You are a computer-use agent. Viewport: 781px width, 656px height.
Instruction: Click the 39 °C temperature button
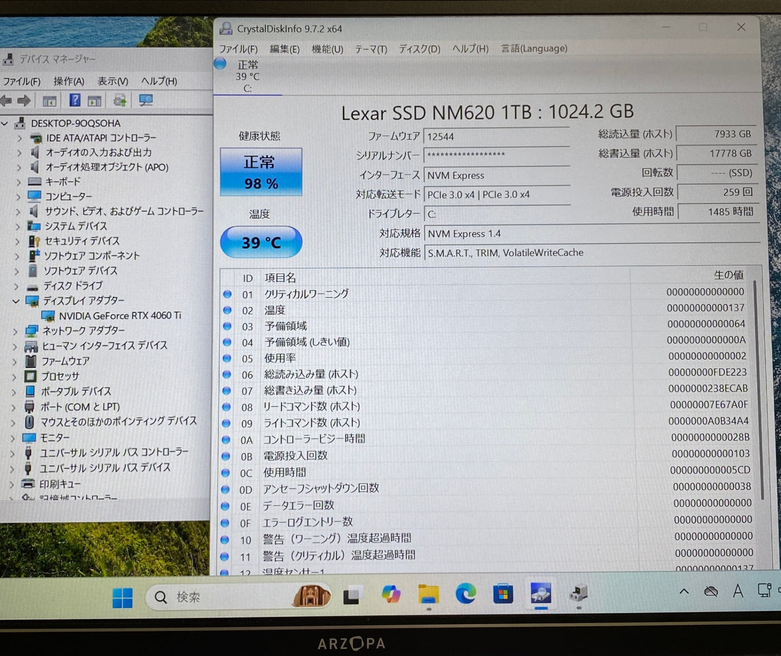(261, 242)
